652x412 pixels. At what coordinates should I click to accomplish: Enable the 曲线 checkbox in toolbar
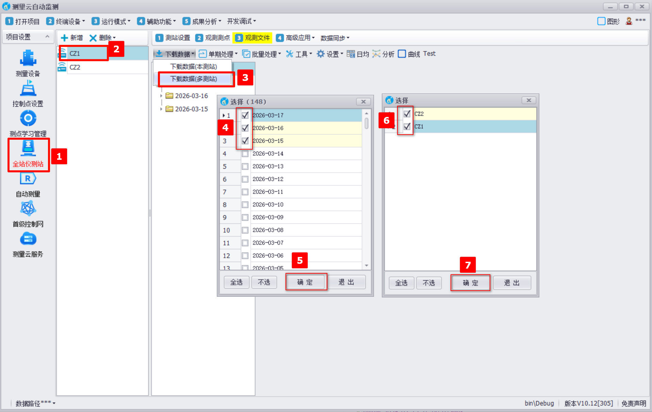[x=402, y=54]
